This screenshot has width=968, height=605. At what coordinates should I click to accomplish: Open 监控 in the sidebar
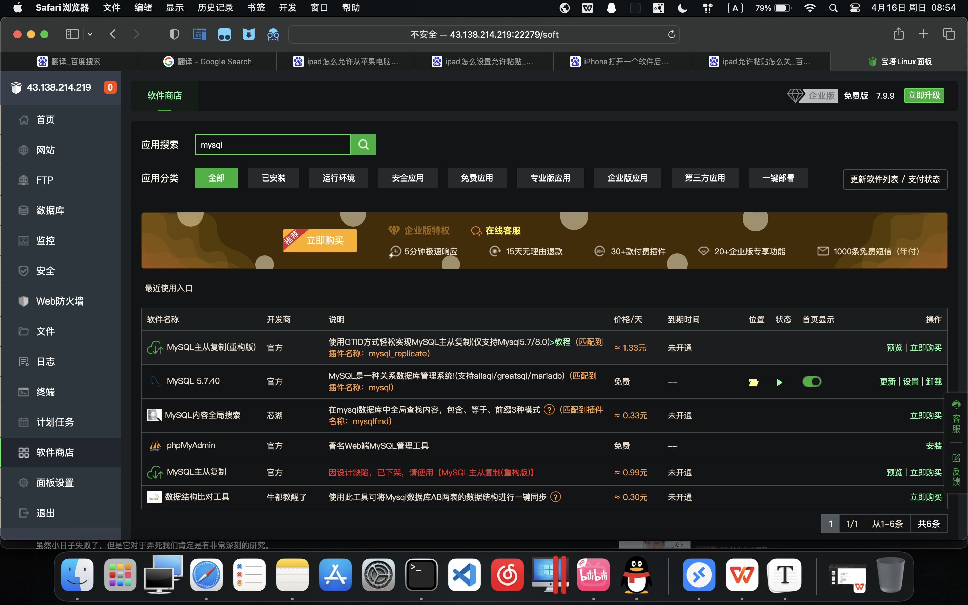tap(61, 240)
